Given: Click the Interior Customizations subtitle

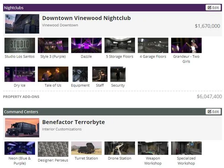Looking at the screenshot, I should (62, 129).
